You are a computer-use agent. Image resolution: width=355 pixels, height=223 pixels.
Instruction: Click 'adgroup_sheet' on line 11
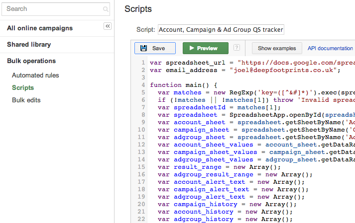200,137
